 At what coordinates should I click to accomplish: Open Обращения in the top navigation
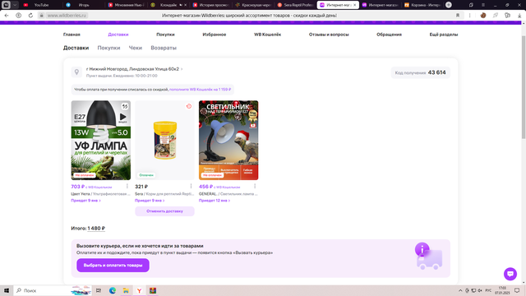tap(389, 35)
